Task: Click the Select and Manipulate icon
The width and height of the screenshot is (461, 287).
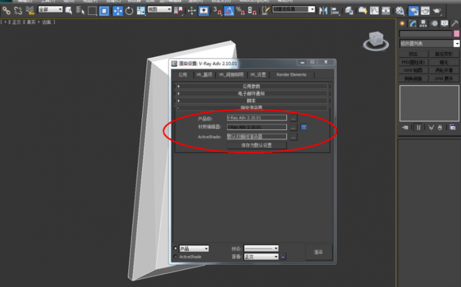Action: pyautogui.click(x=192, y=11)
